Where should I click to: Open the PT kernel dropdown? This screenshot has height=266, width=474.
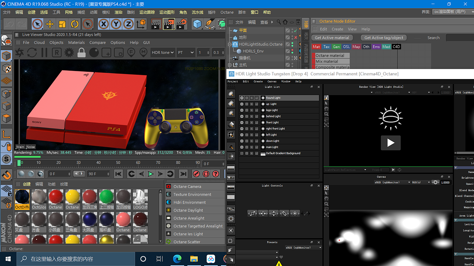coord(186,52)
